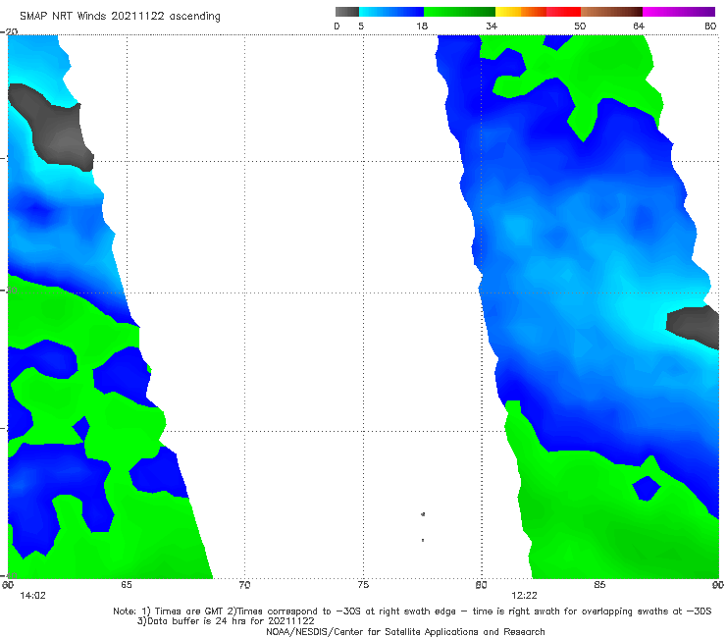Click the colorbar label '50'
Viewport: 726px width, 638px height.
pyautogui.click(x=580, y=27)
